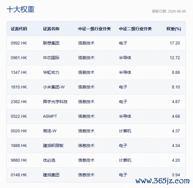Screen dimensions: 193x188
Task: Click 电子 in the 0992.HK row
Action: click(x=123, y=43)
